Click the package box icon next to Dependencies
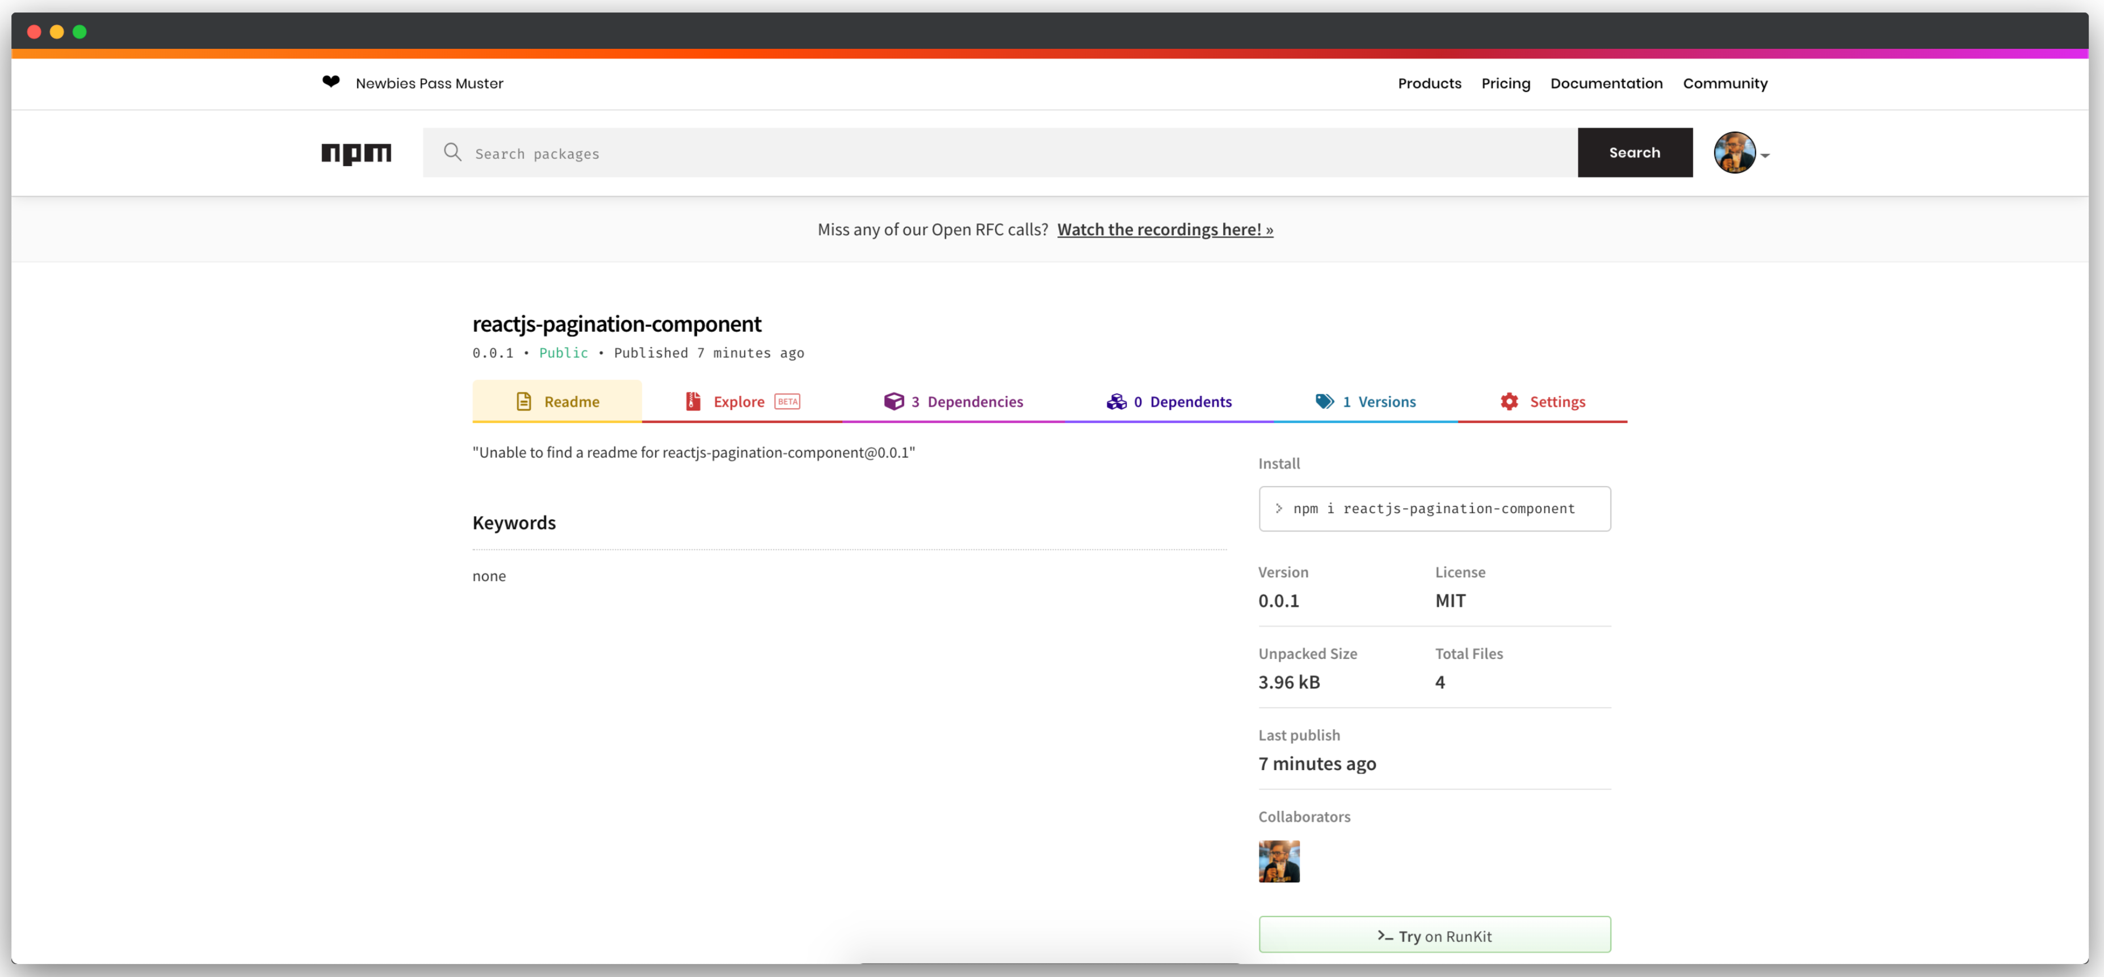The height and width of the screenshot is (977, 2104). [x=894, y=401]
